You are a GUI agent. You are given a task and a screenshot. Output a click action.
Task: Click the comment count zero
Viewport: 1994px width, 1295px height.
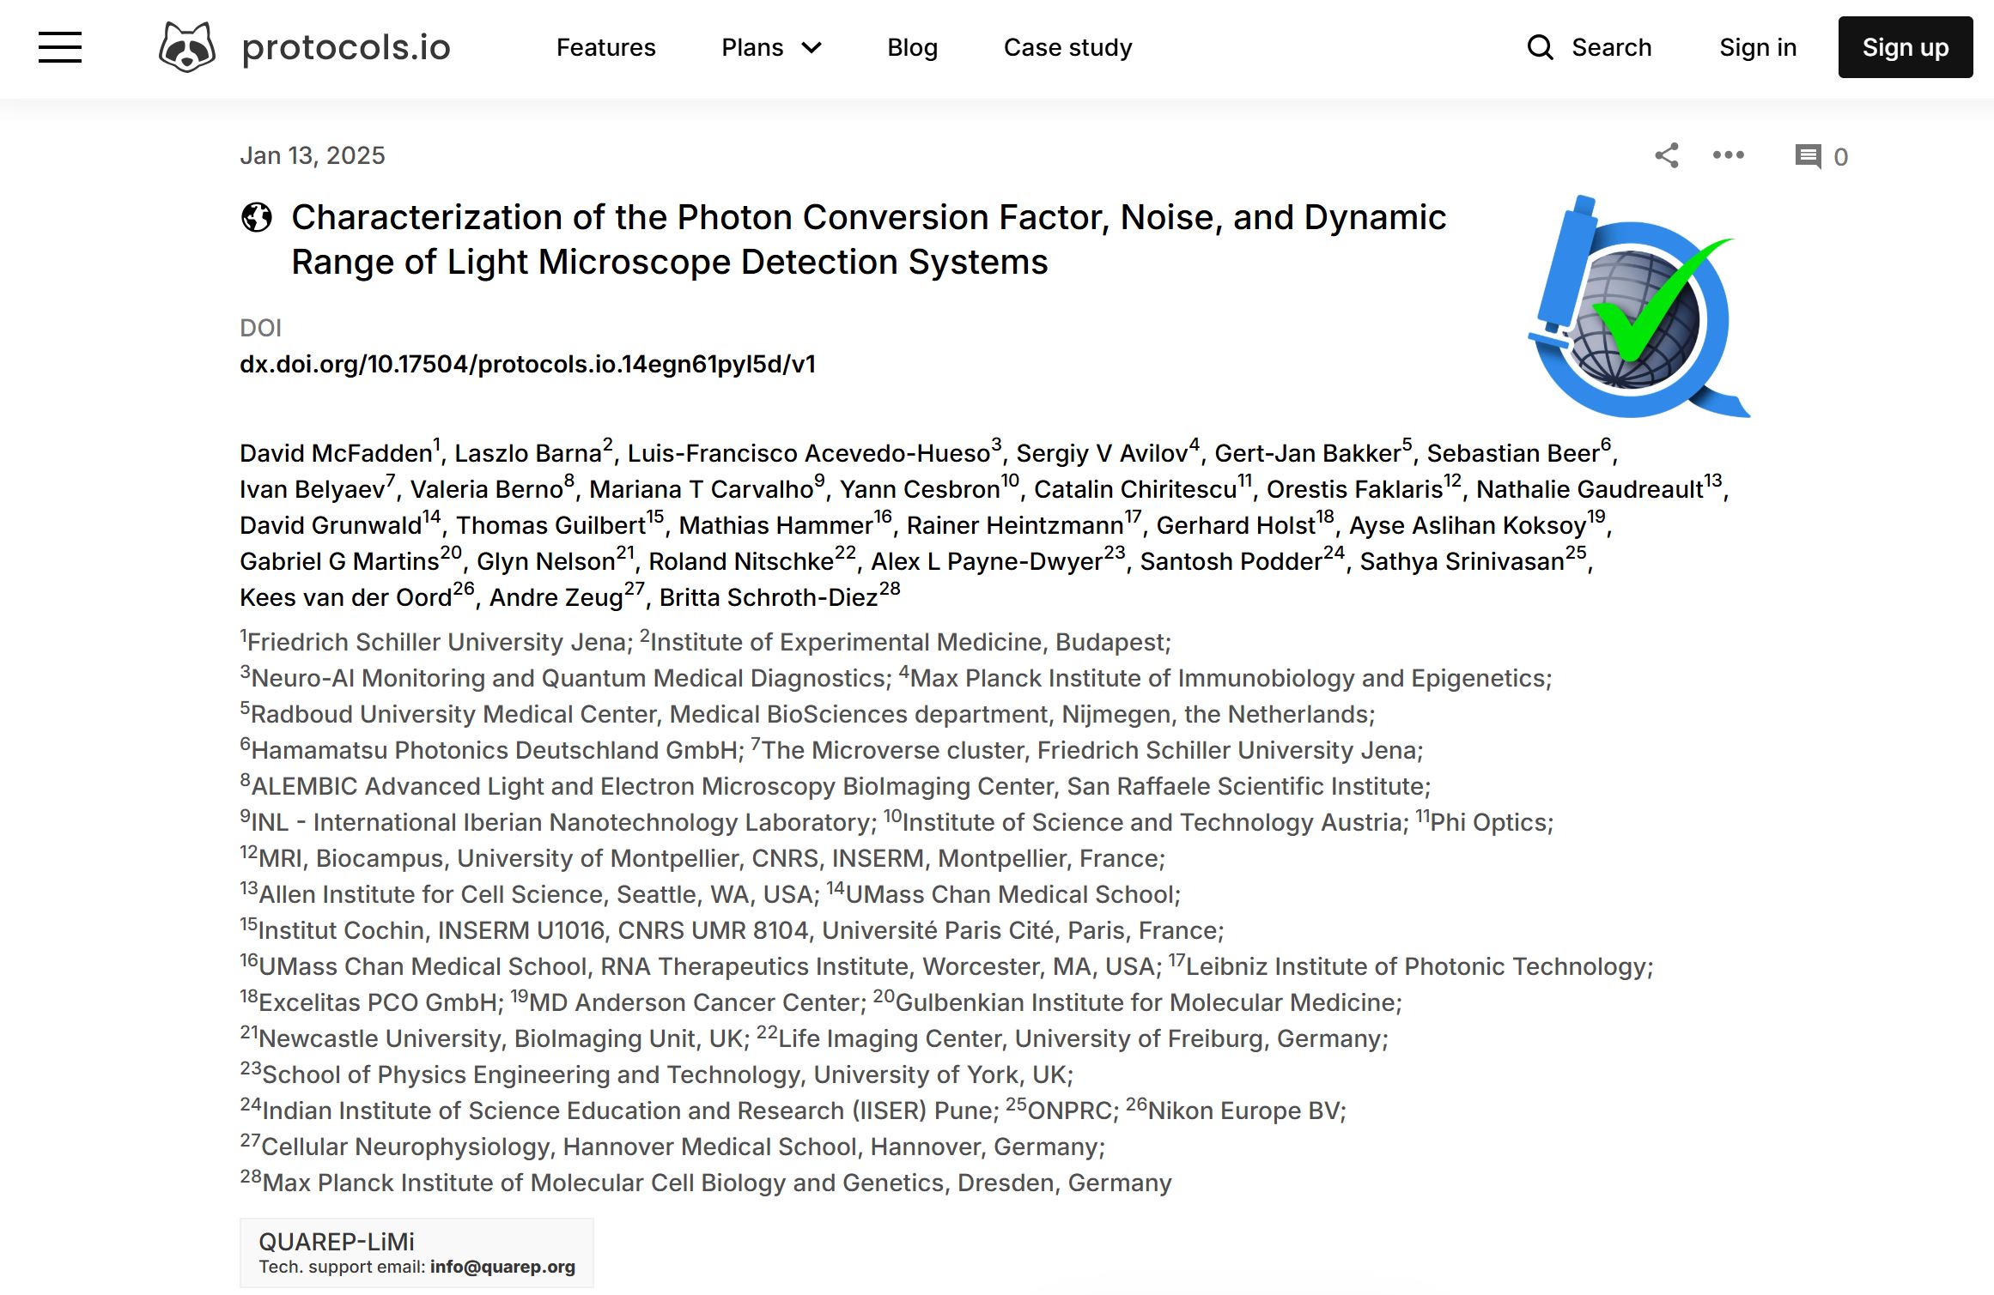(x=1840, y=155)
